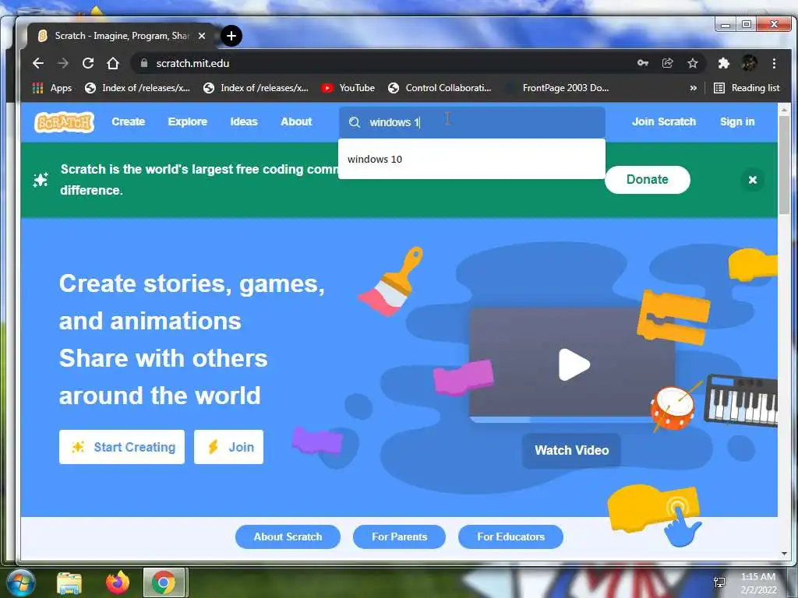The image size is (798, 598).
Task: Open a new tab with plus button
Action: (231, 36)
